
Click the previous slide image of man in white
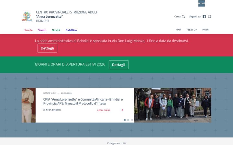(28, 105)
